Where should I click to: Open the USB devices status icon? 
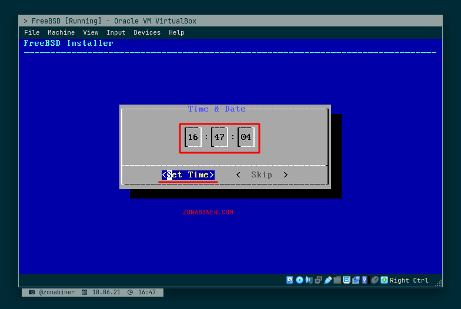(x=328, y=280)
